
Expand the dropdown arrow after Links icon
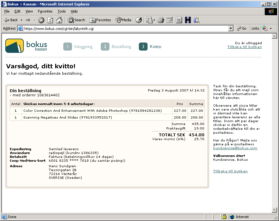271,28
